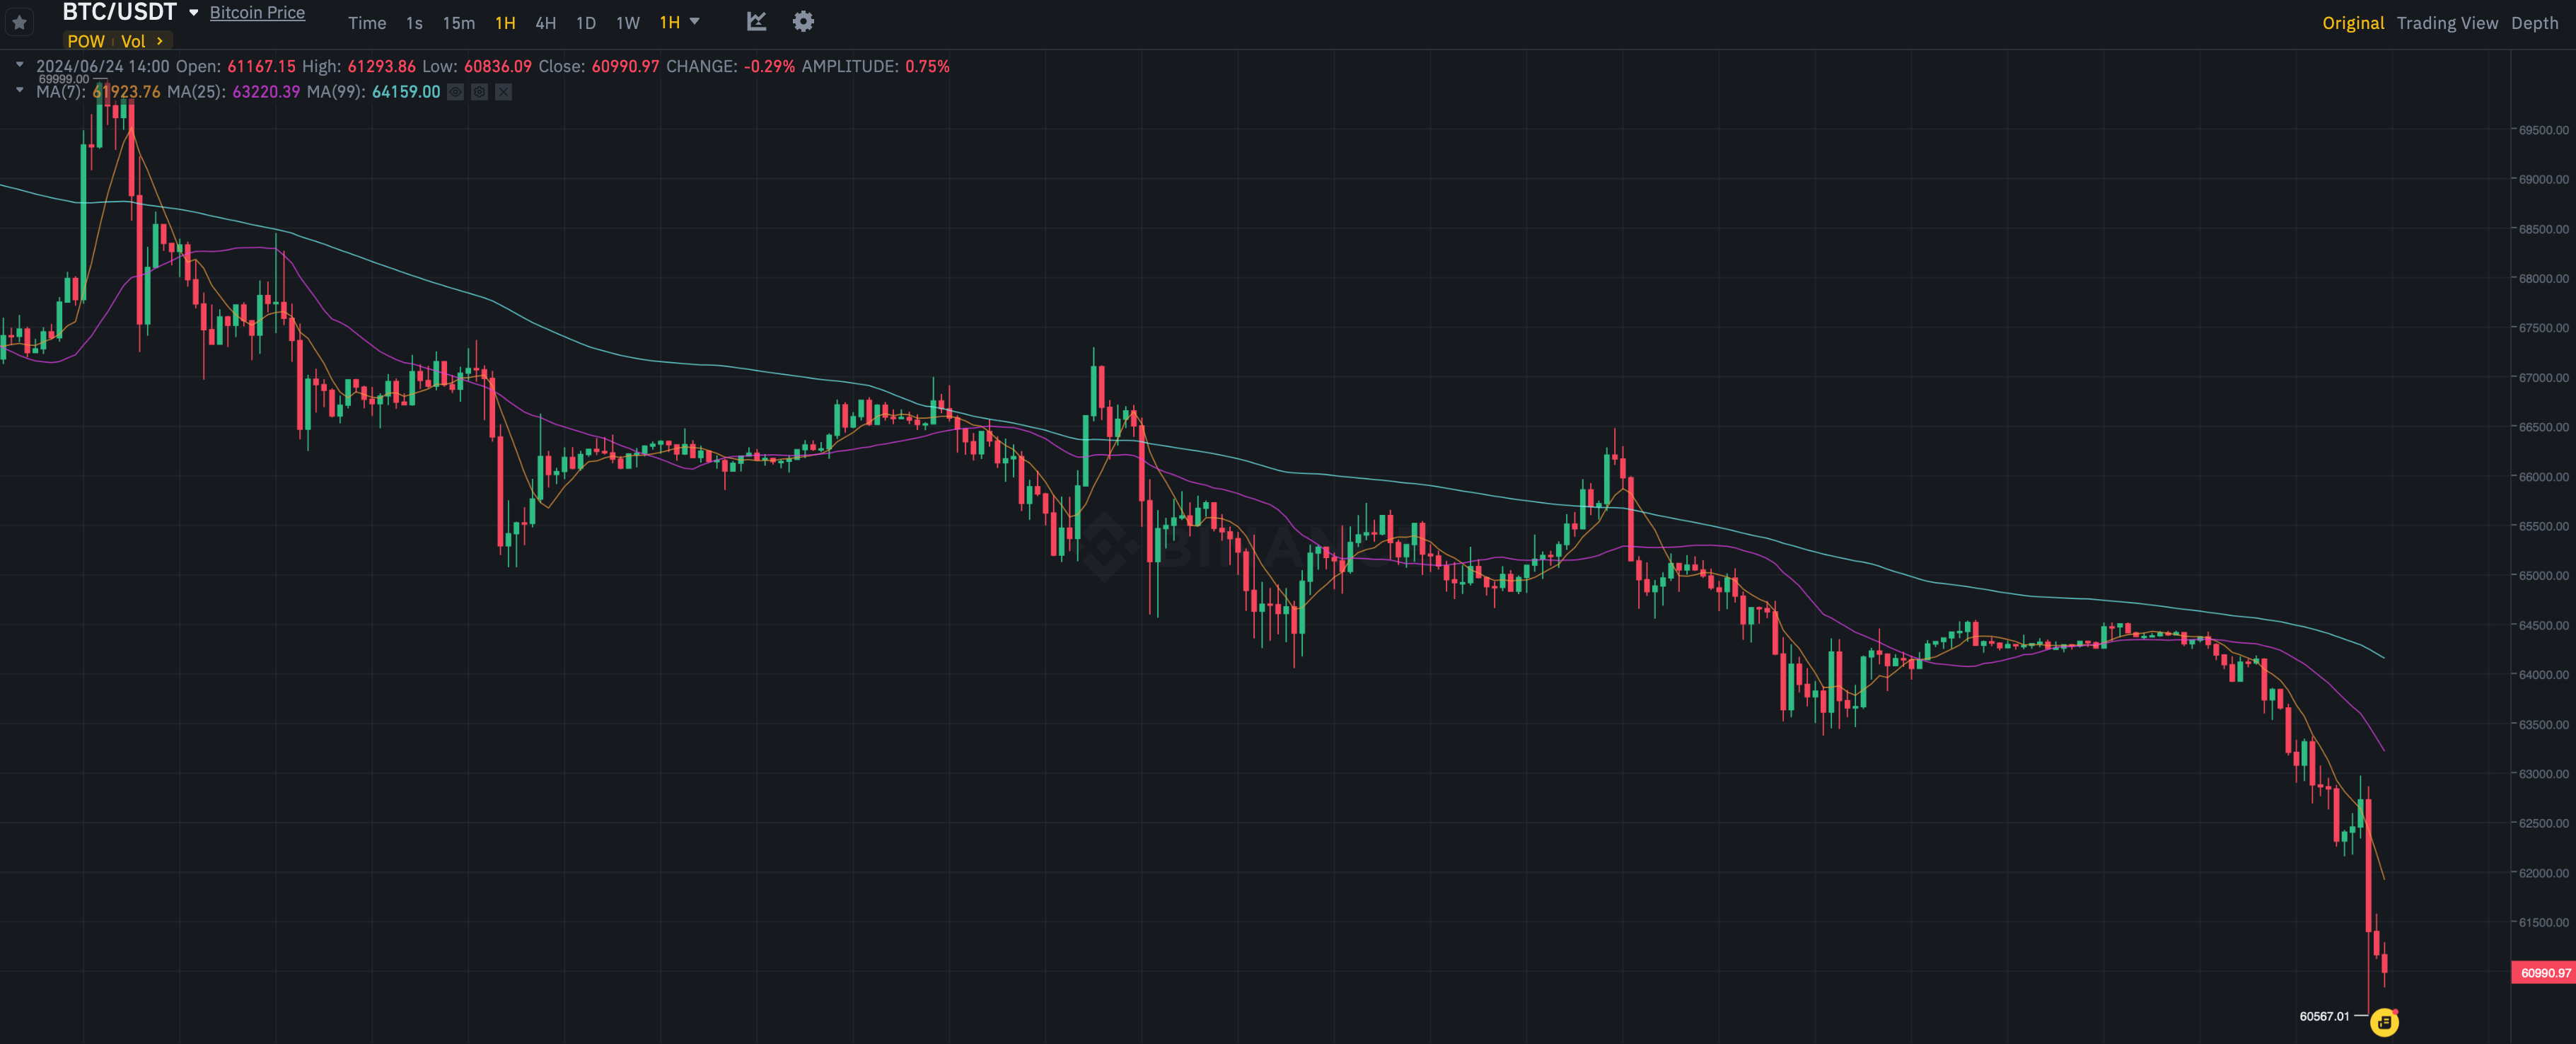Screen dimensions: 2576x1044
Task: Collapse the OHLC info row arrow
Action: (19, 65)
